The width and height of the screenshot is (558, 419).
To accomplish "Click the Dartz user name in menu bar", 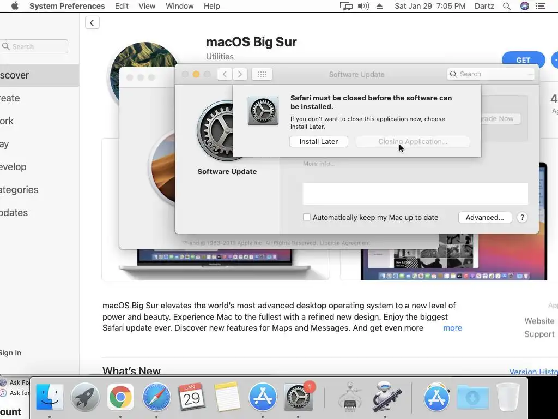I will (484, 6).
